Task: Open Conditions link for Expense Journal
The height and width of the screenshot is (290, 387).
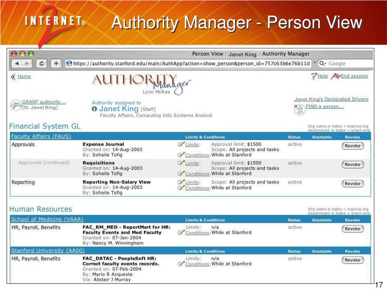Action: (197, 155)
